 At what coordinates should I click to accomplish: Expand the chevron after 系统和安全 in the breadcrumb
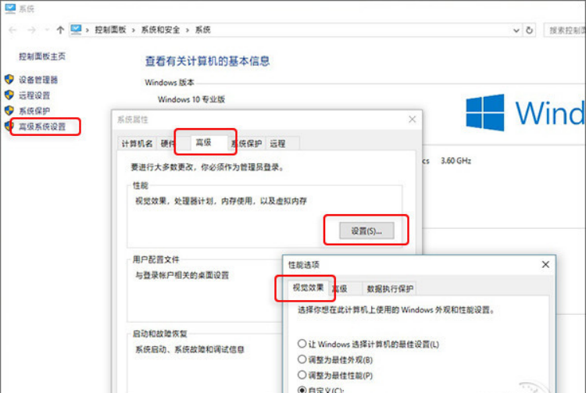coord(188,30)
